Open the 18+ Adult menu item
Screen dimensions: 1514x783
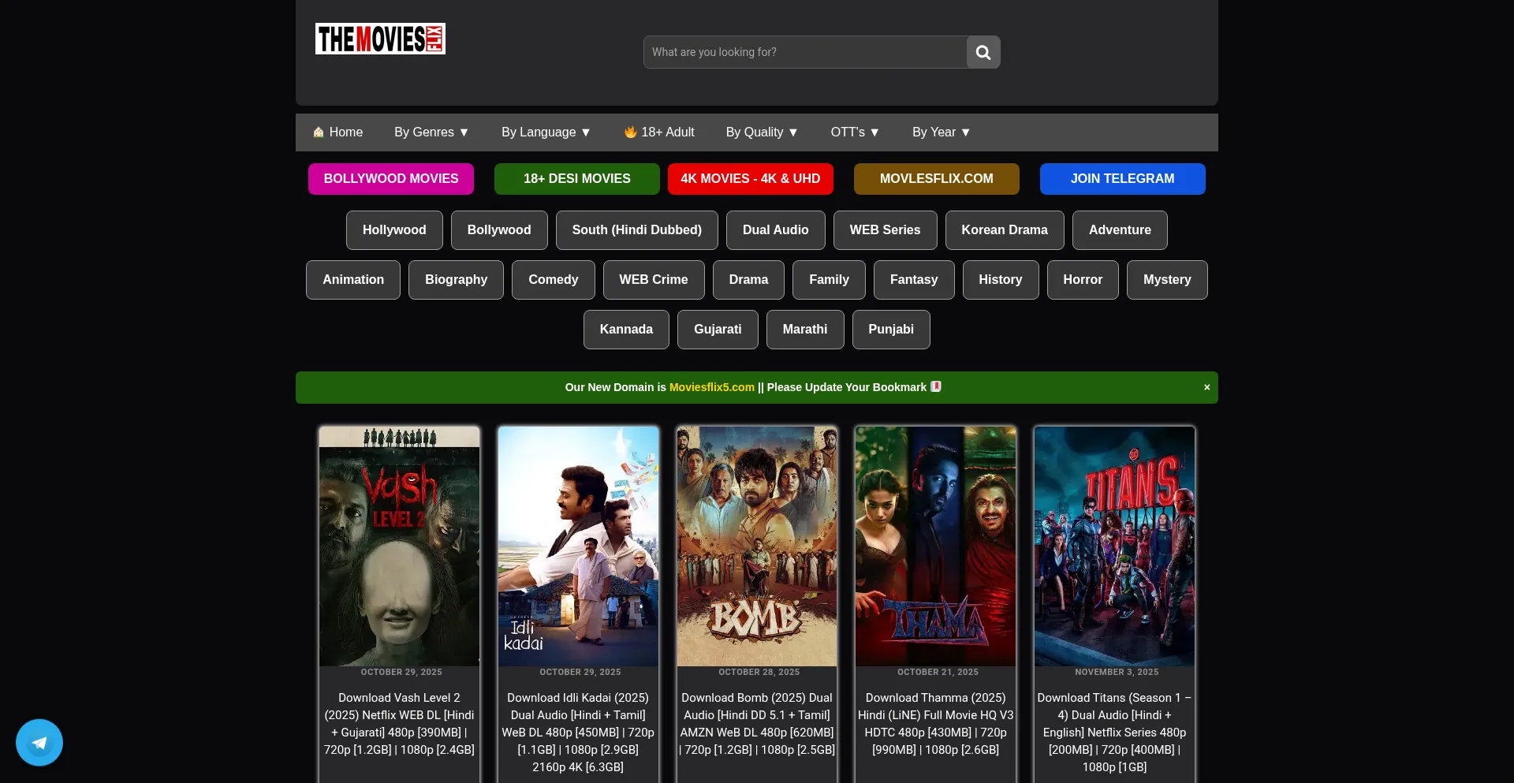[659, 132]
